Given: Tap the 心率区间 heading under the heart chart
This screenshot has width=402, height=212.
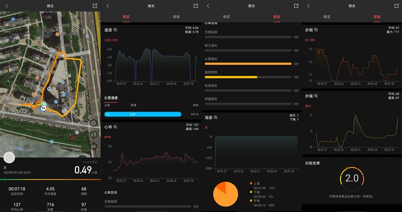Looking at the screenshot, I should [x=111, y=192].
